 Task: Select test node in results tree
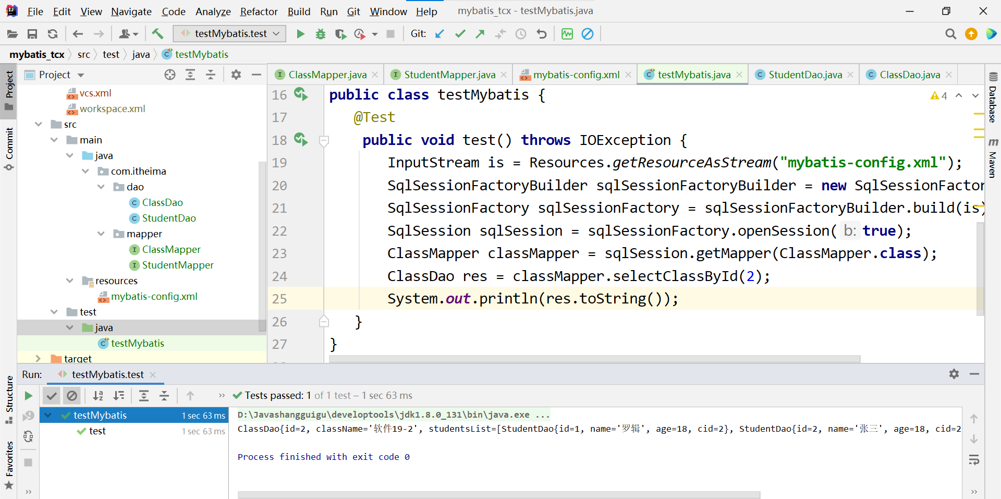pyautogui.click(x=97, y=431)
